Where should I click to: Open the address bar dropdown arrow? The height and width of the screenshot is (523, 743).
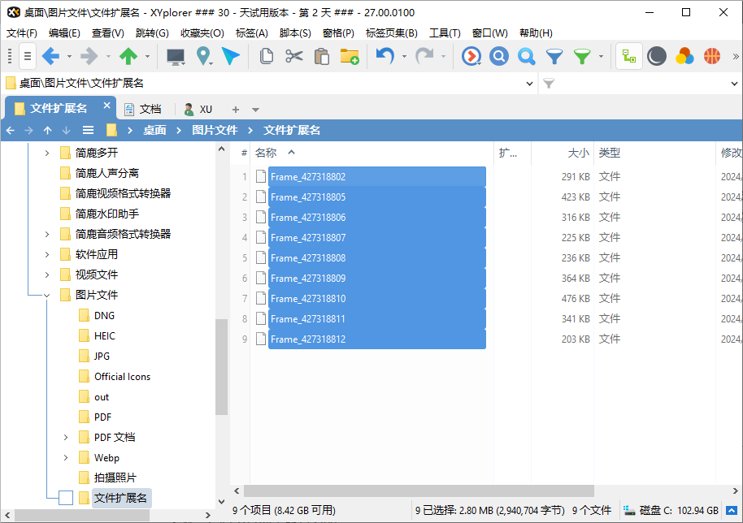pyautogui.click(x=530, y=83)
